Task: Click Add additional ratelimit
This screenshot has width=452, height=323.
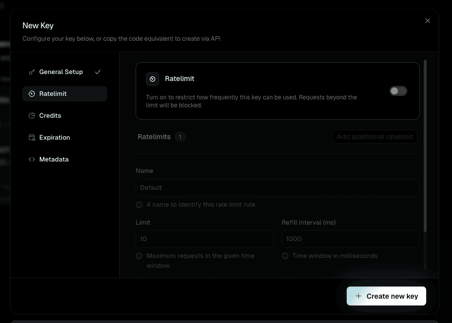Action: 375,137
